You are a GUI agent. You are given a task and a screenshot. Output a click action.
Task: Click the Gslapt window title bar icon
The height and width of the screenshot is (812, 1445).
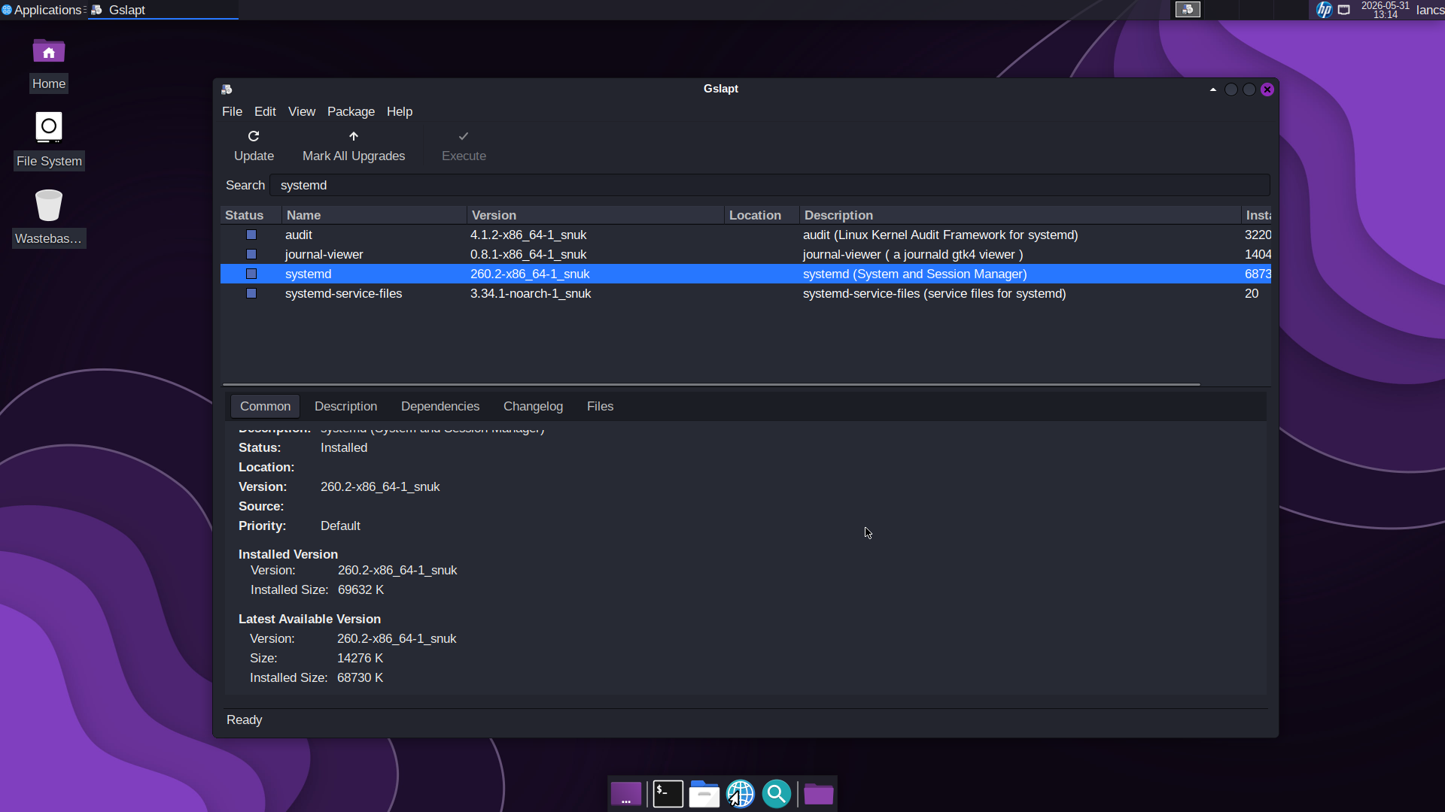coord(227,89)
